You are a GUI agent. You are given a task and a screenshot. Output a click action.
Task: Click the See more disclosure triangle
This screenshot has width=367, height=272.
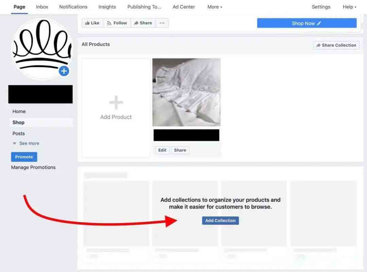click(14, 143)
